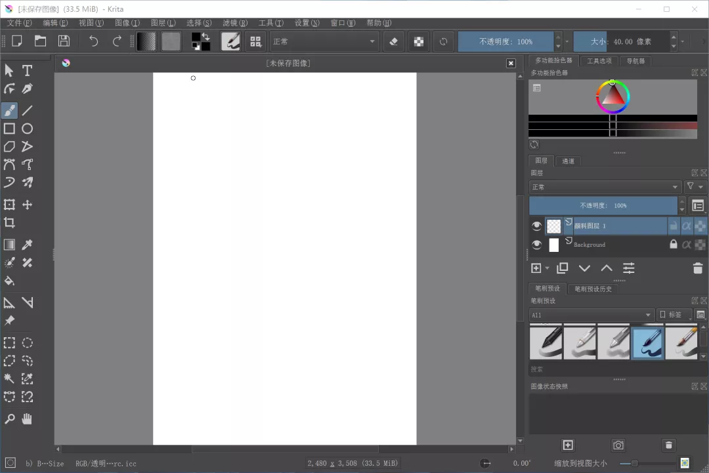Delete layer using trash icon

(x=697, y=268)
